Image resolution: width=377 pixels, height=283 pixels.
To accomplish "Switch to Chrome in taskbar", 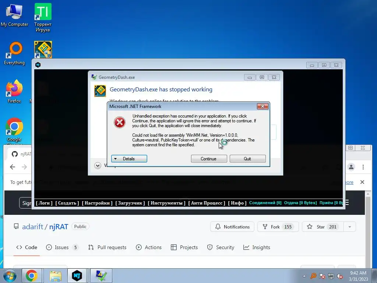I will tap(32, 276).
